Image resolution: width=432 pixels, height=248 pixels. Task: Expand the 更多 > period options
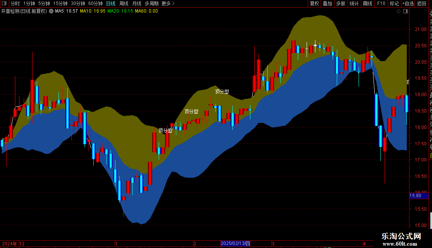click(x=168, y=3)
